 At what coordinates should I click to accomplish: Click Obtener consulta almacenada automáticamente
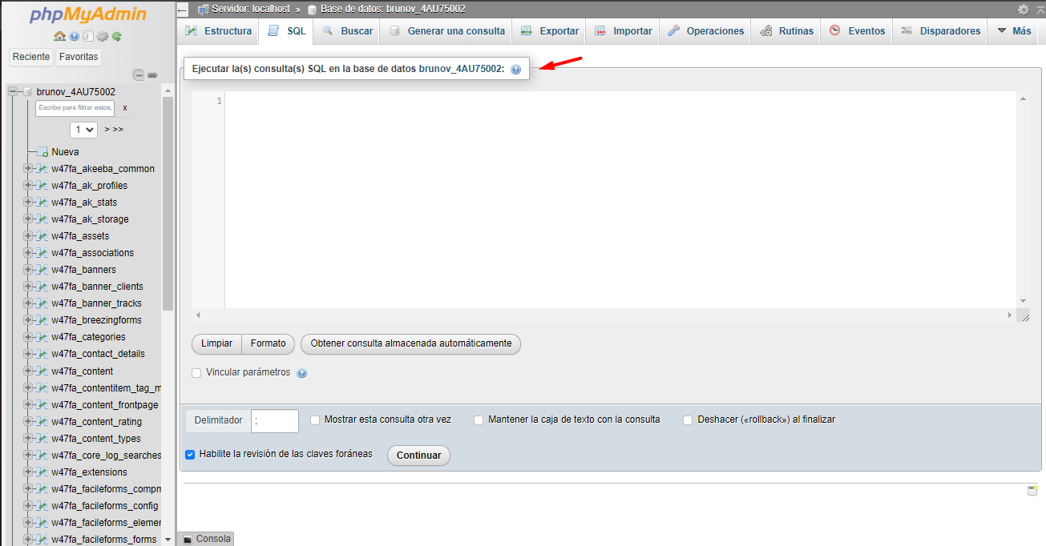[x=411, y=343]
